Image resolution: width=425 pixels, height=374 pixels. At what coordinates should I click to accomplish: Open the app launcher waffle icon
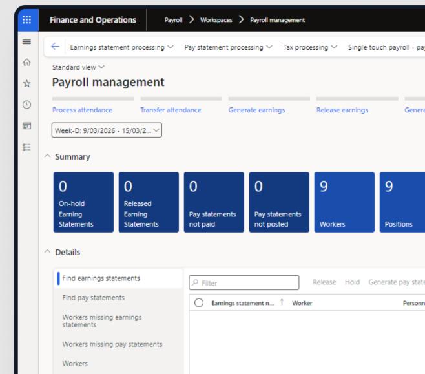click(26, 20)
